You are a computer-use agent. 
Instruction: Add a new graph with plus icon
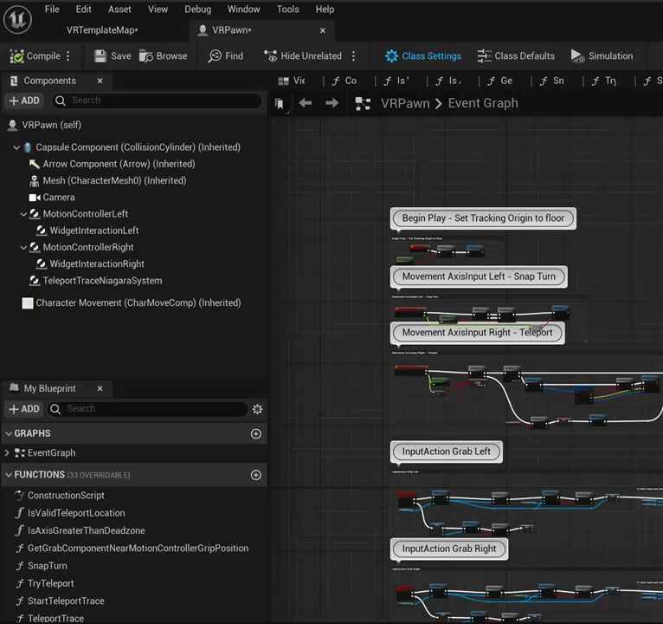coord(256,433)
